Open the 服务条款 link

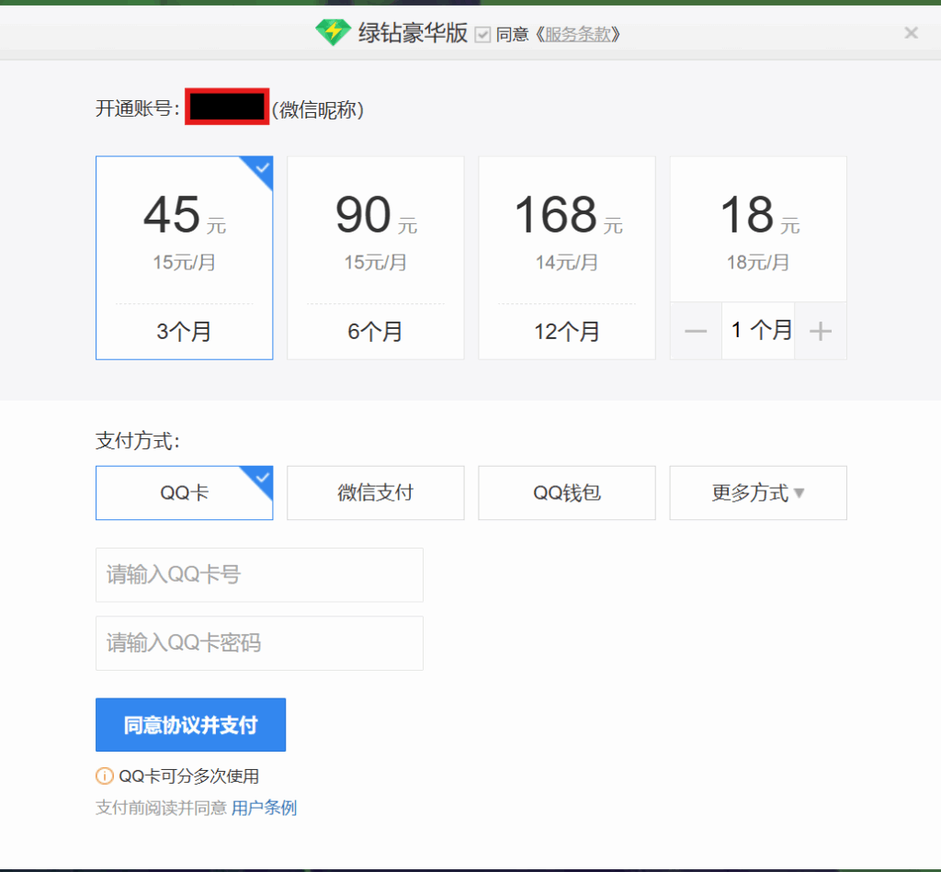click(576, 35)
